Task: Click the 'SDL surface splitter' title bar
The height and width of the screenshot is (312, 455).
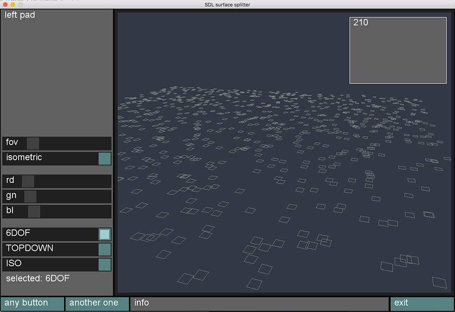Action: tap(227, 4)
